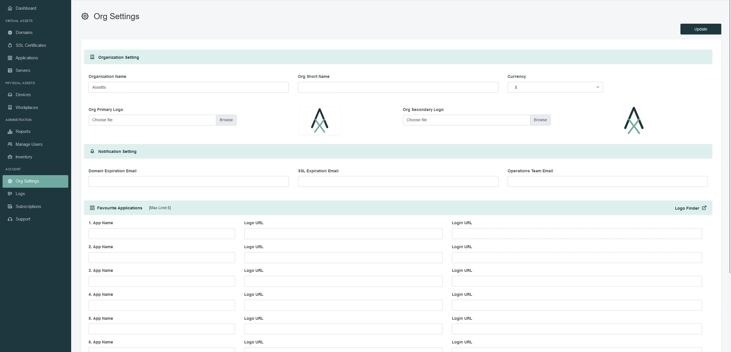Browse for Org Secondary Logo file
731x352 pixels.
click(x=540, y=120)
